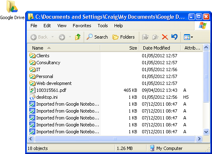Minimize the Google Drive window
Screen dimensions: 212x154
[x=192, y=17]
